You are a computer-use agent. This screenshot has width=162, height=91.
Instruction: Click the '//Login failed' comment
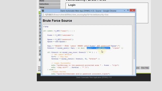click(58, 72)
